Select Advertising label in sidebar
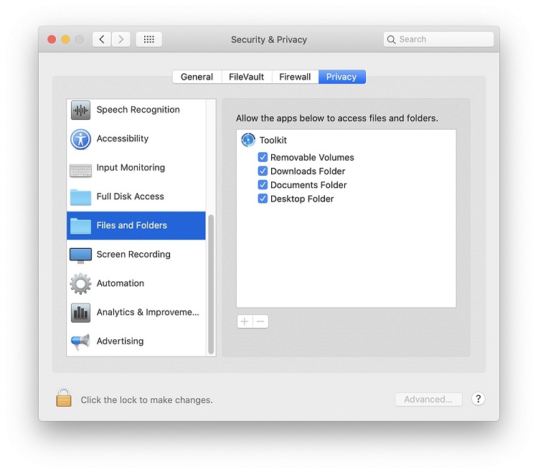This screenshot has height=472, width=538. [x=120, y=341]
